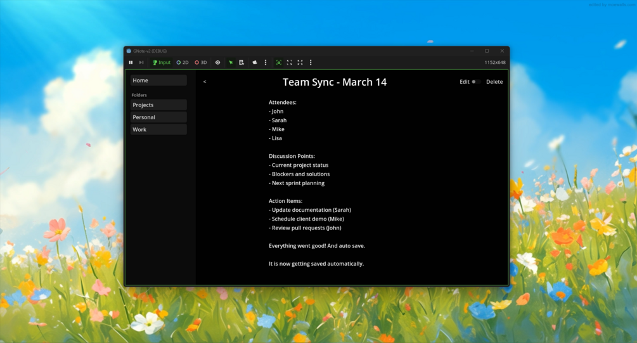Switch to 3D selection mode
Image resolution: width=637 pixels, height=343 pixels.
[x=201, y=63]
